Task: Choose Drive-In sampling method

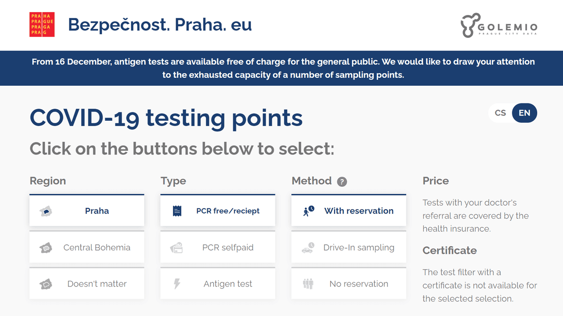Action: 358,248
